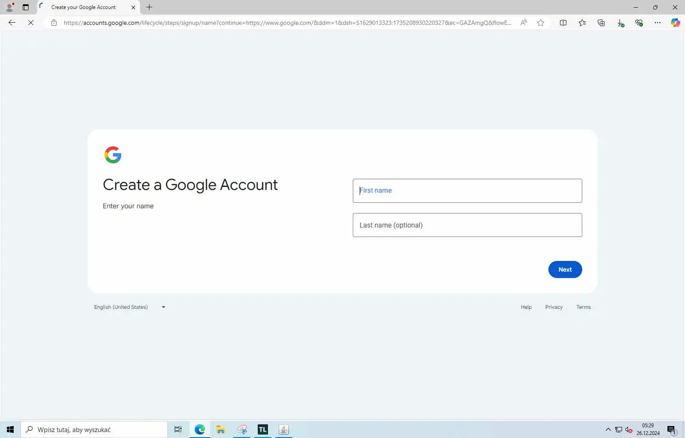Open the Help link
Image resolution: width=685 pixels, height=438 pixels.
(x=526, y=307)
